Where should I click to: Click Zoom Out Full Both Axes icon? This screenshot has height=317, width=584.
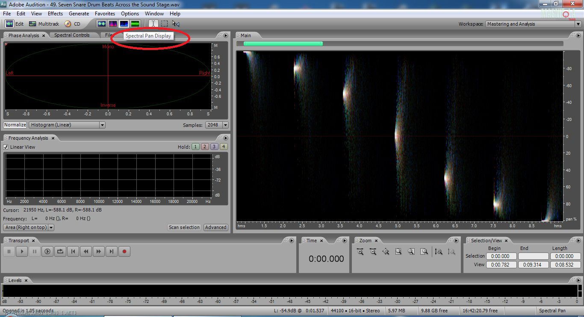(x=386, y=252)
